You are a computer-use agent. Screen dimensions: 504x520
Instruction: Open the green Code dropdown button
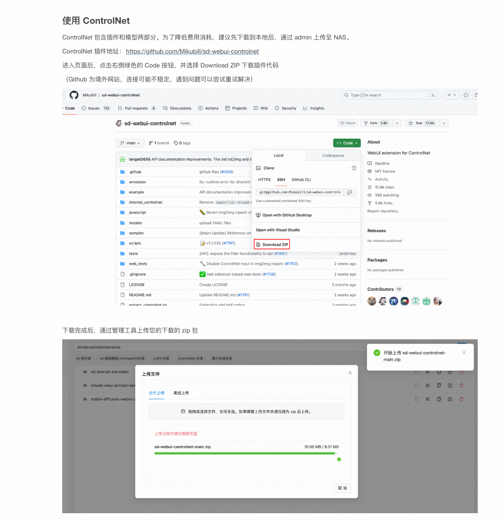coord(347,143)
